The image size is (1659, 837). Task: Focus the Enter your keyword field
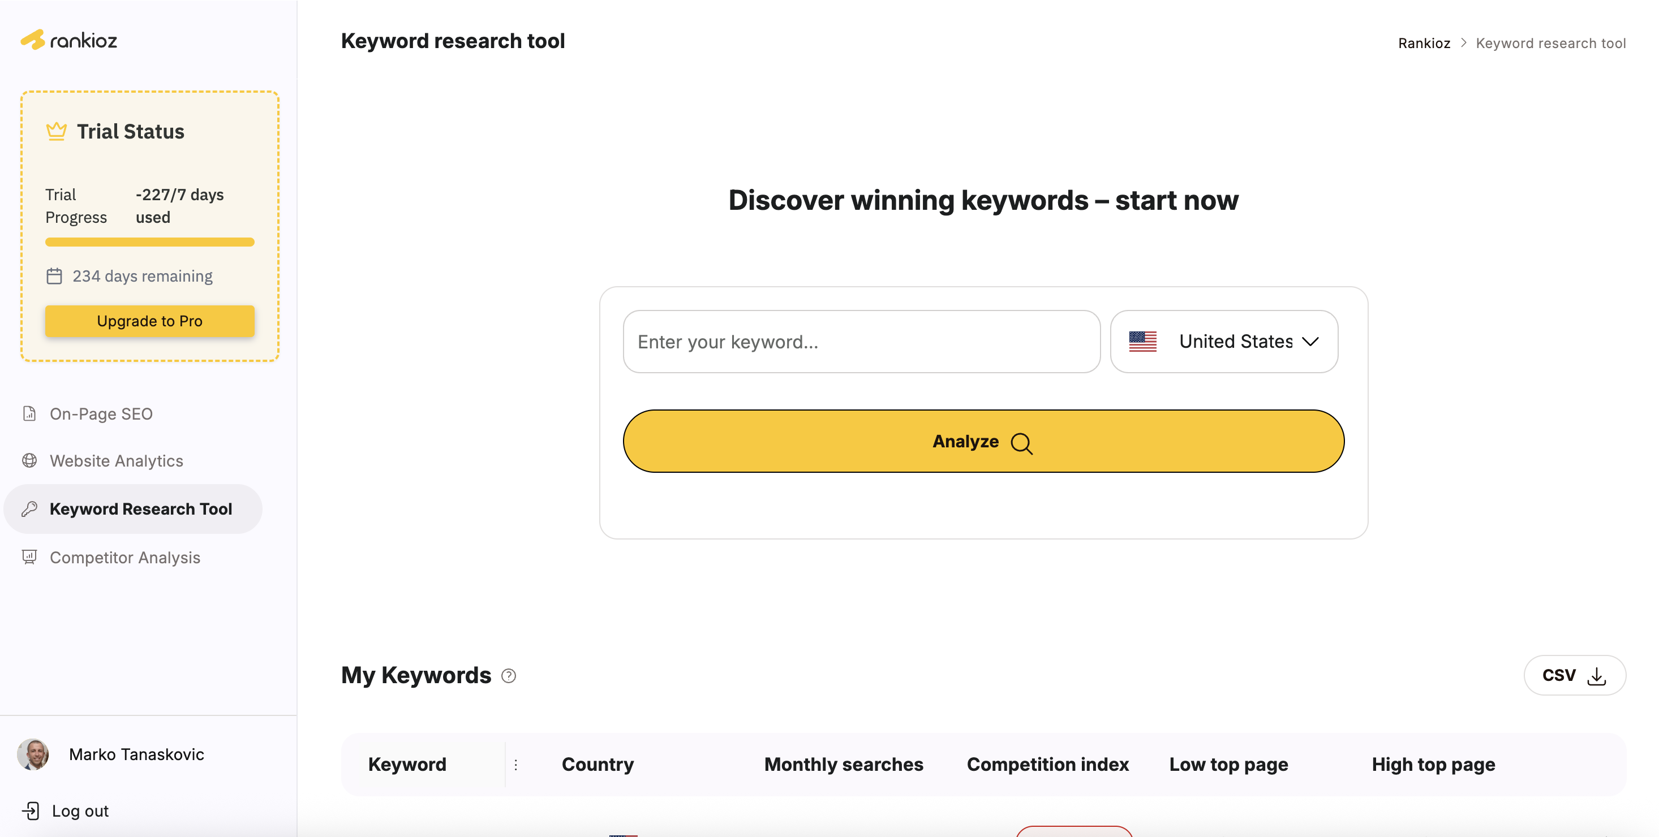[x=861, y=341]
